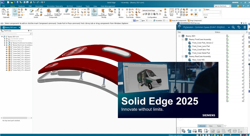
Task: Activate the Select tool in the ribbon
Action: [15, 12]
